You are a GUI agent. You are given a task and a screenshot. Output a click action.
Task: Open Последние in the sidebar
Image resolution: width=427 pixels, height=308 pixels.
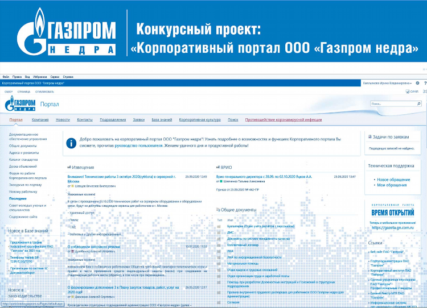(x=18, y=199)
